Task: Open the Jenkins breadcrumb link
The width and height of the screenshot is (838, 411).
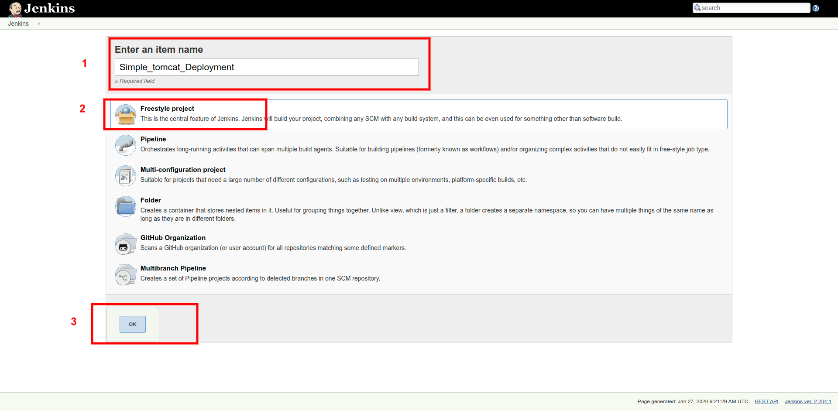Action: click(18, 24)
